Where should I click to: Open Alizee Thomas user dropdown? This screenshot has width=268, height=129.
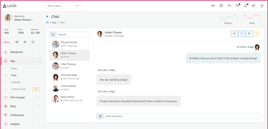pyautogui.click(x=23, y=20)
